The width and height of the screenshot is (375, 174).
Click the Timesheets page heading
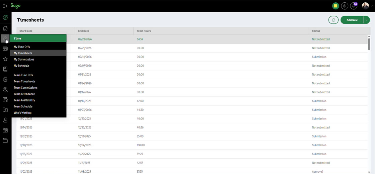coord(30,20)
